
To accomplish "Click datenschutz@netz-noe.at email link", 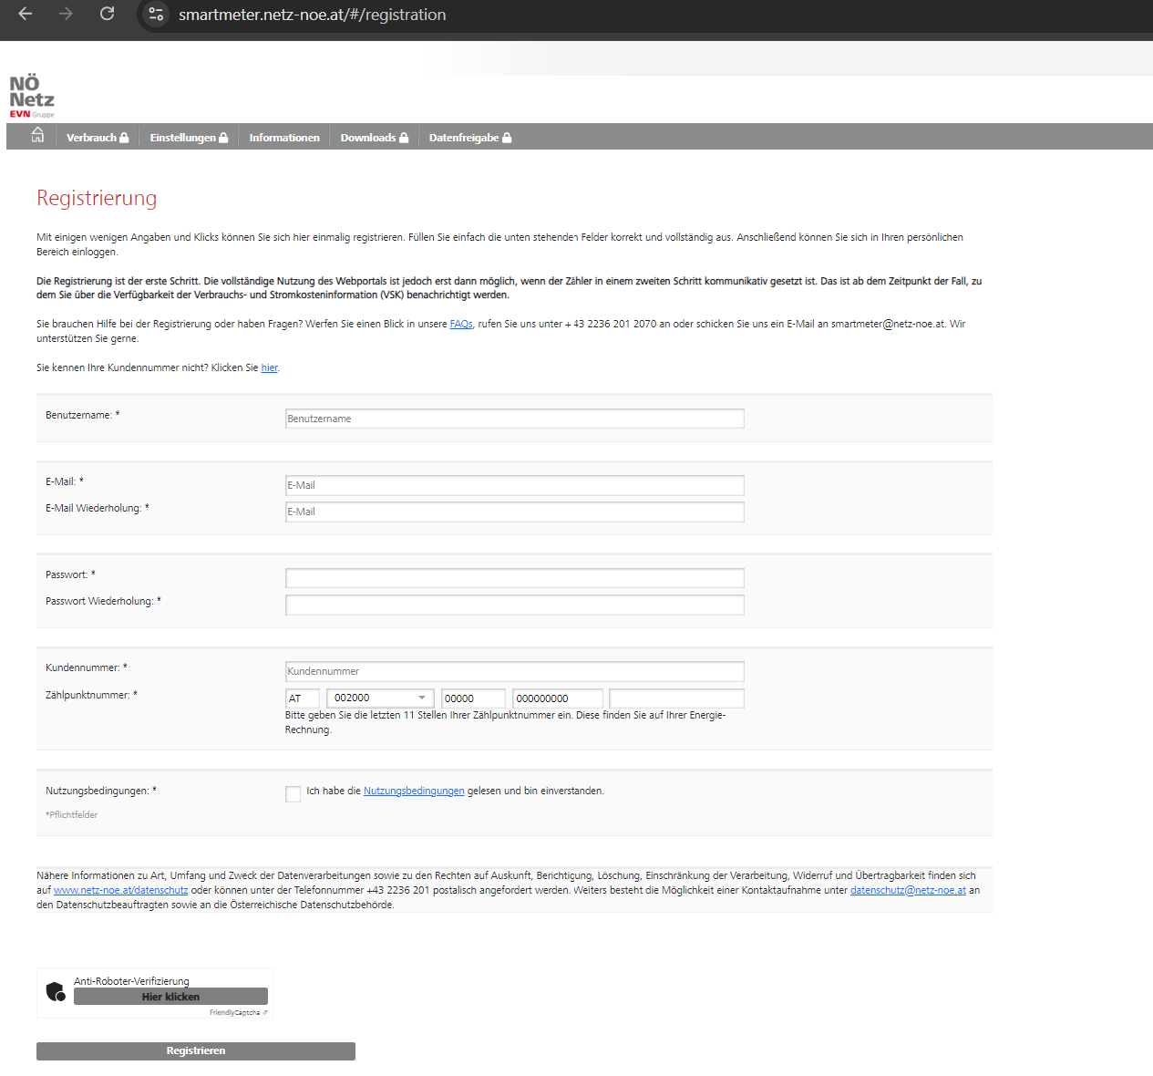I will pyautogui.click(x=908, y=890).
